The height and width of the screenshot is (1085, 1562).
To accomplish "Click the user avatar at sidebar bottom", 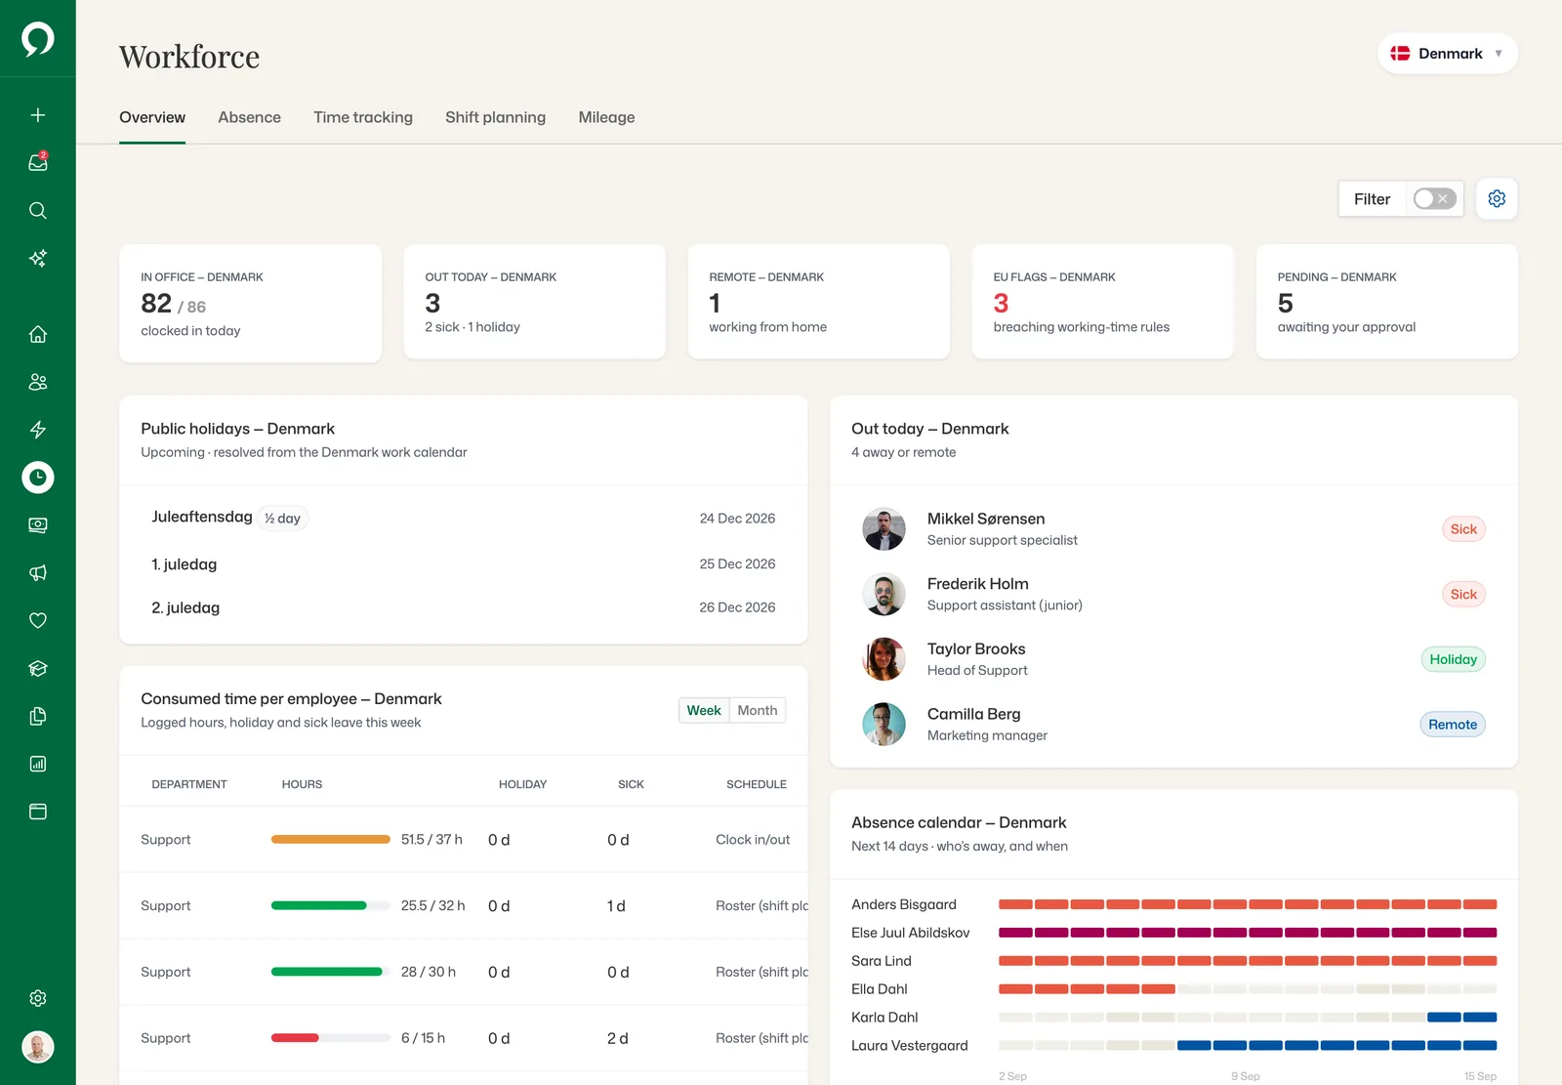I will [x=38, y=1047].
